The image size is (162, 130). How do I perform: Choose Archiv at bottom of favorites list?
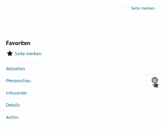click(12, 117)
